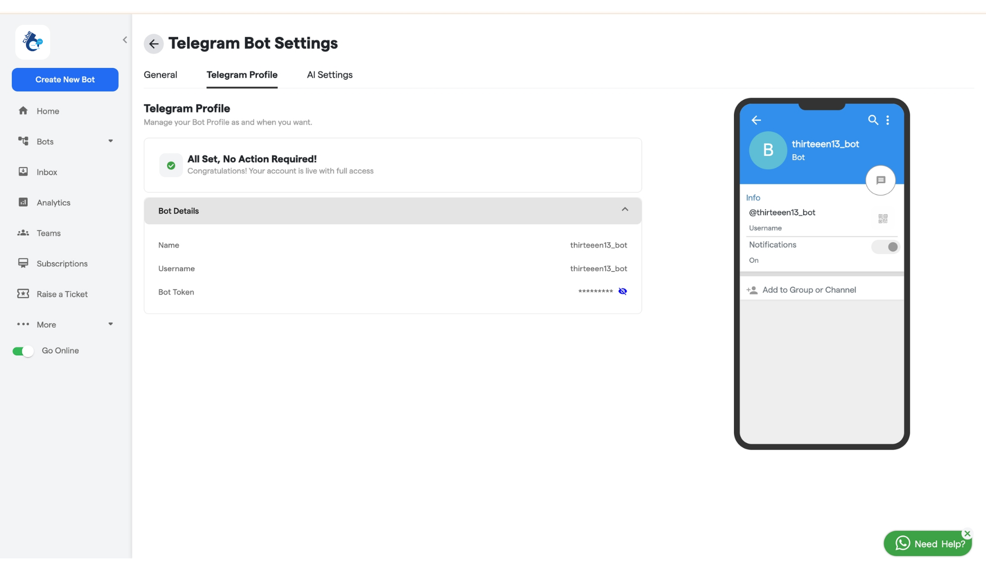Collapse the Bot Details section chevron
The width and height of the screenshot is (986, 570).
point(625,210)
